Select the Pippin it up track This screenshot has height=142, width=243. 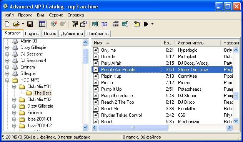[111, 76]
